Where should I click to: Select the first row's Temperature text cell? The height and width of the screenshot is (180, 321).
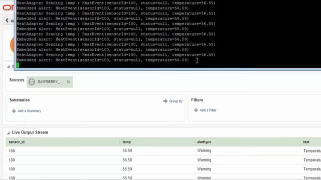(x=312, y=151)
